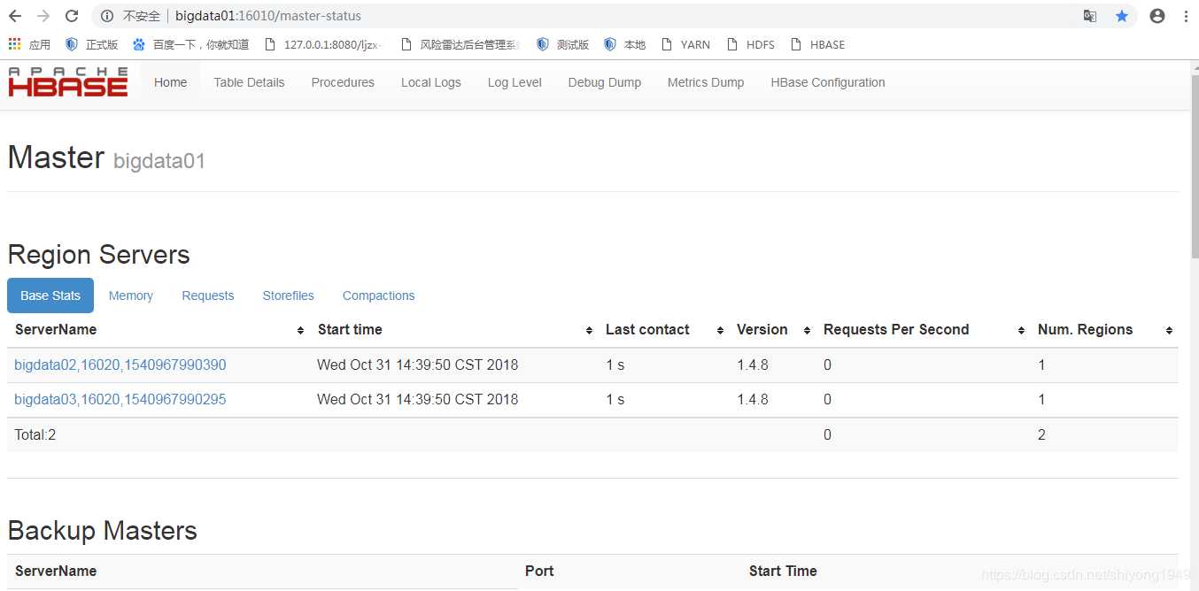
Task: Click bigdata03's version 1.4.8 cell
Action: pos(753,399)
